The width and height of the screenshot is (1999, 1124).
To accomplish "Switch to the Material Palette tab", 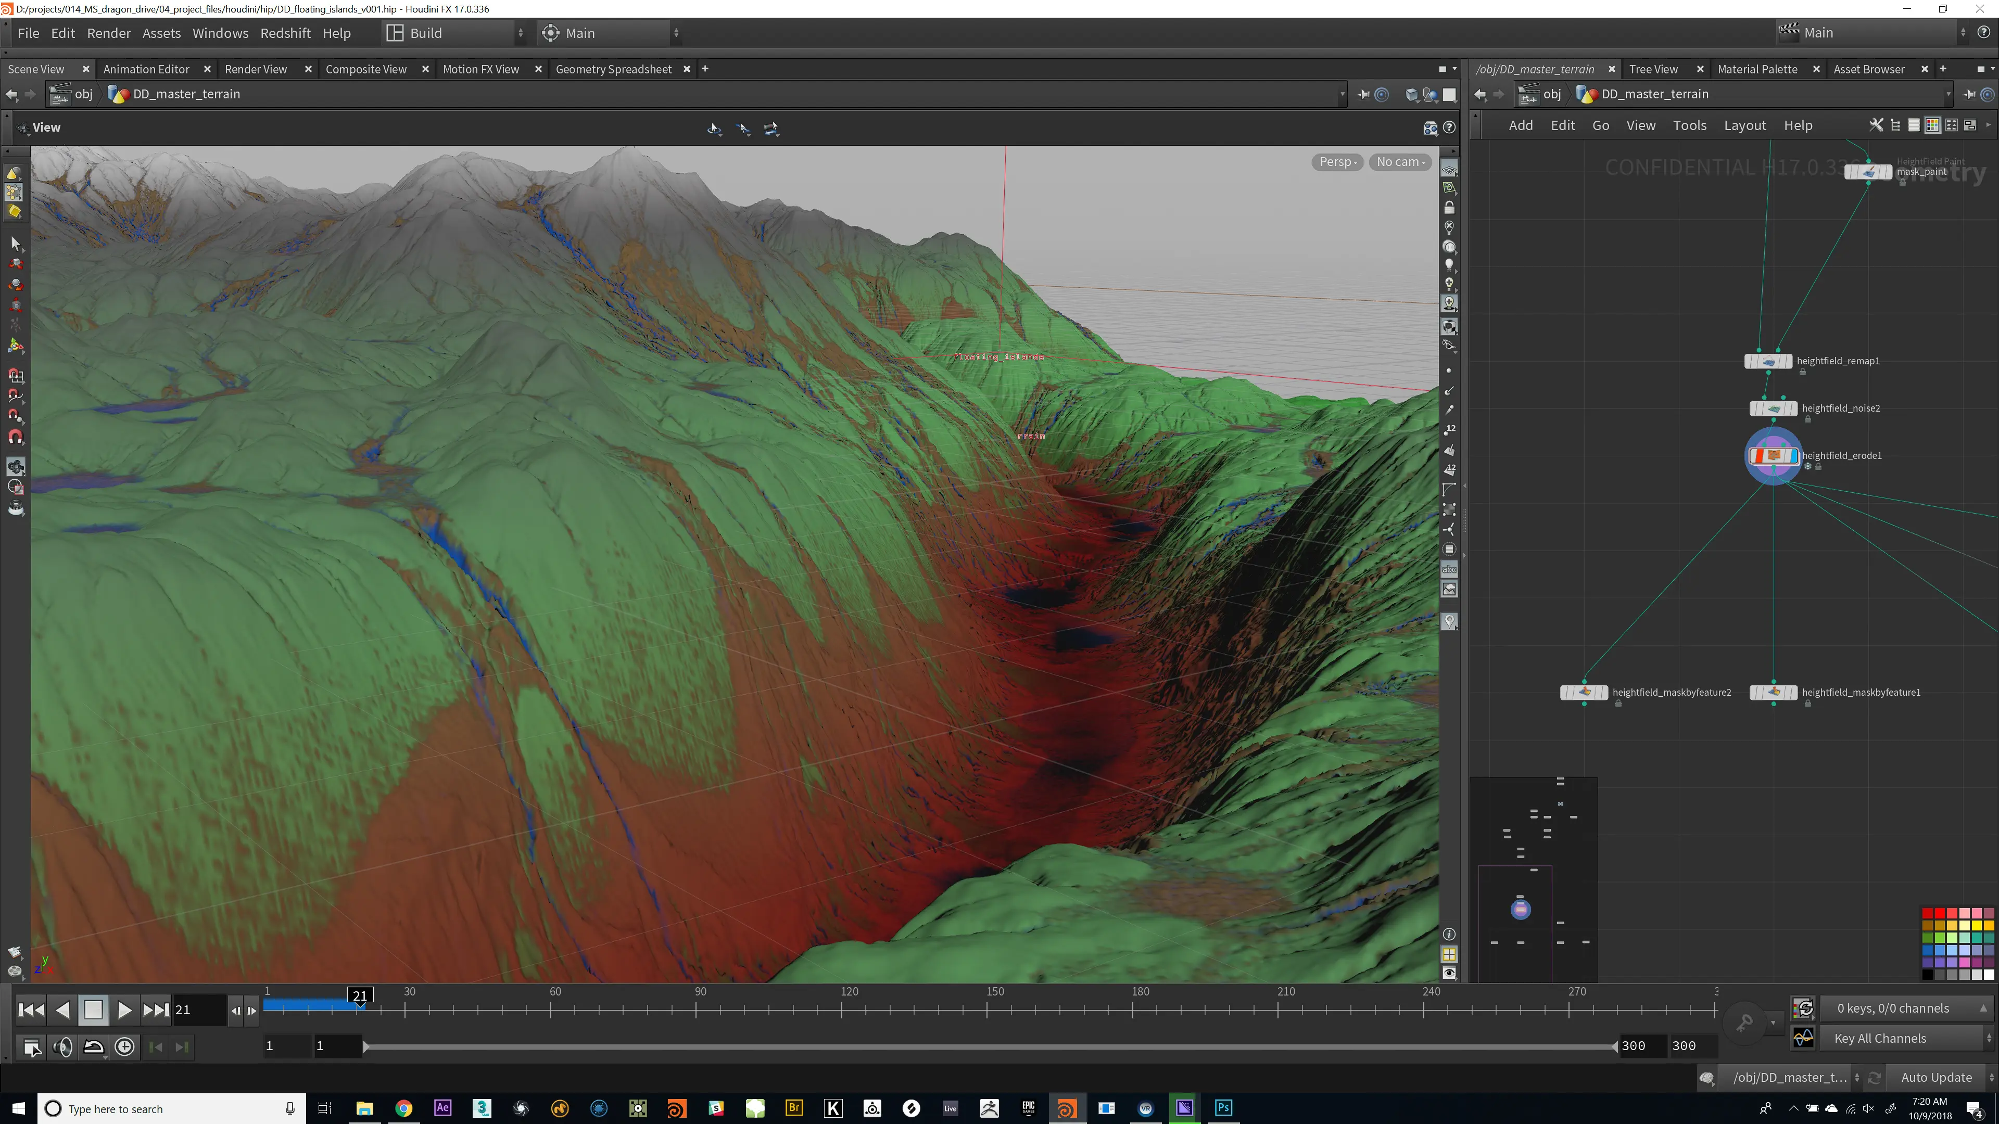I will click(1757, 69).
